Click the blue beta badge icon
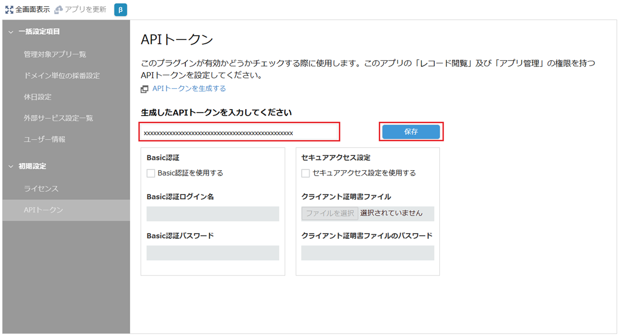This screenshot has height=336, width=620. [120, 10]
